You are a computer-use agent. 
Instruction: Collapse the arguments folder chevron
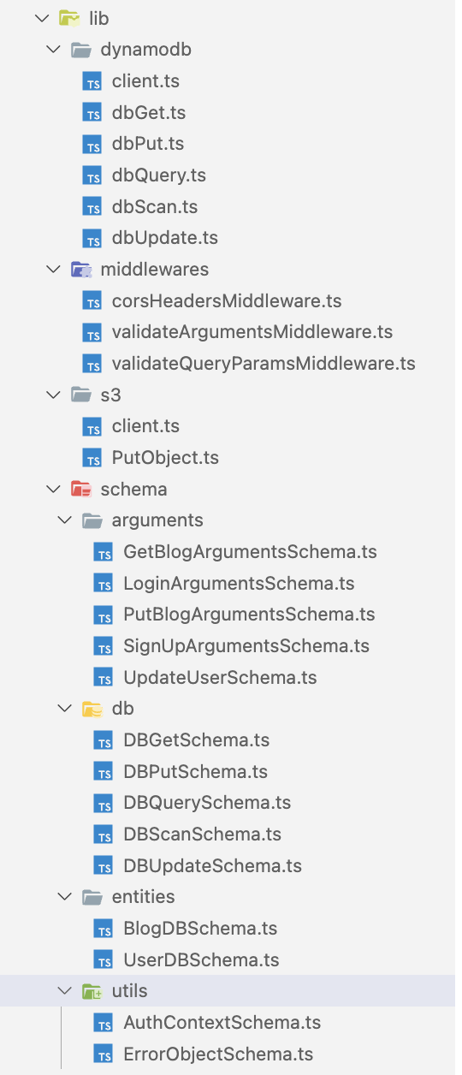tap(64, 520)
